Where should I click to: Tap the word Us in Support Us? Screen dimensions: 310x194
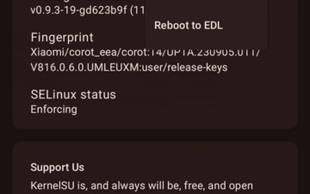pos(78,167)
